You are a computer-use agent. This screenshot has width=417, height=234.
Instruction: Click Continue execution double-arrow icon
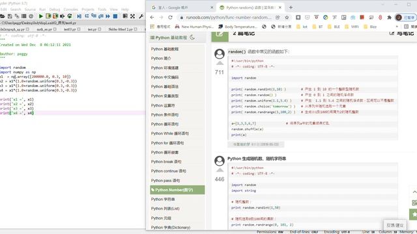point(108,16)
